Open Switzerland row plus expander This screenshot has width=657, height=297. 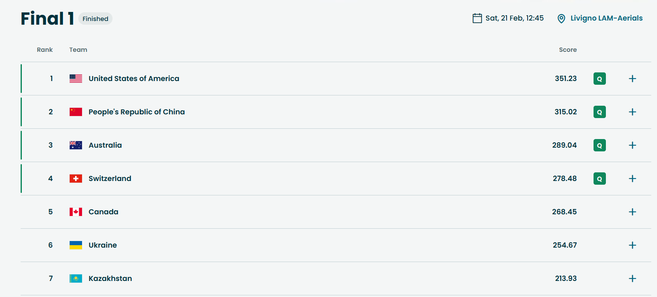click(632, 179)
